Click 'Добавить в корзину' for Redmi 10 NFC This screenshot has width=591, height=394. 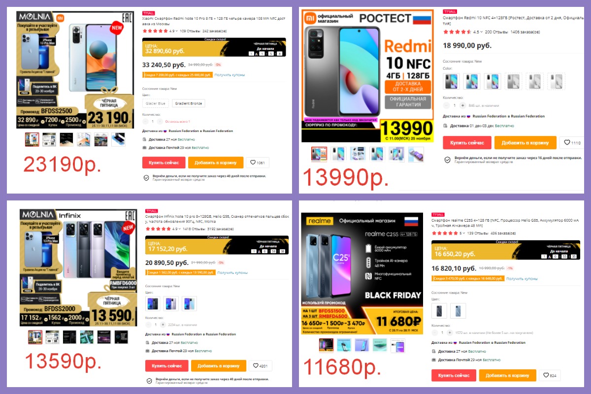coord(525,143)
